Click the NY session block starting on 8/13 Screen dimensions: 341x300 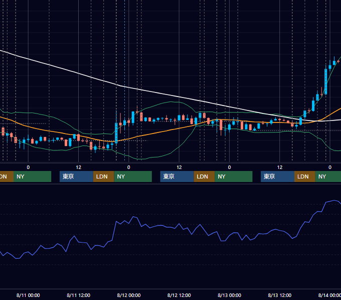[x=328, y=176]
